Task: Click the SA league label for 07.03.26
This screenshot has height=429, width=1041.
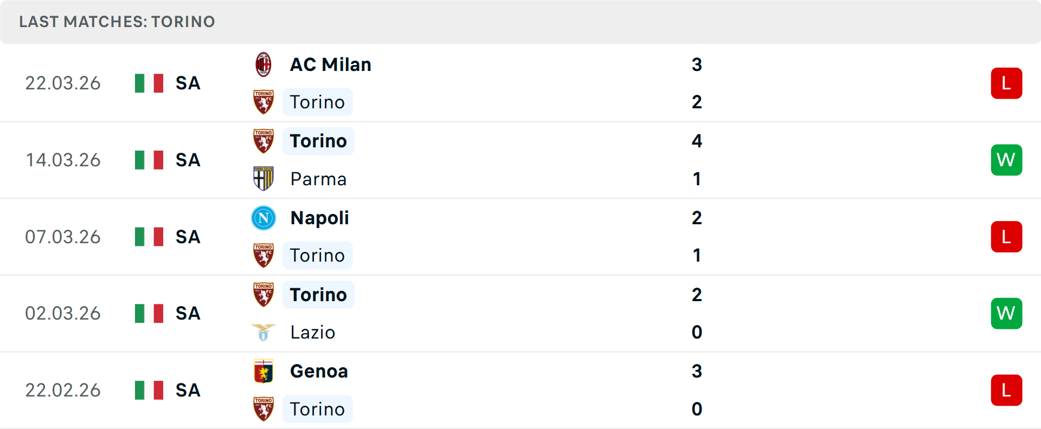Action: (188, 237)
